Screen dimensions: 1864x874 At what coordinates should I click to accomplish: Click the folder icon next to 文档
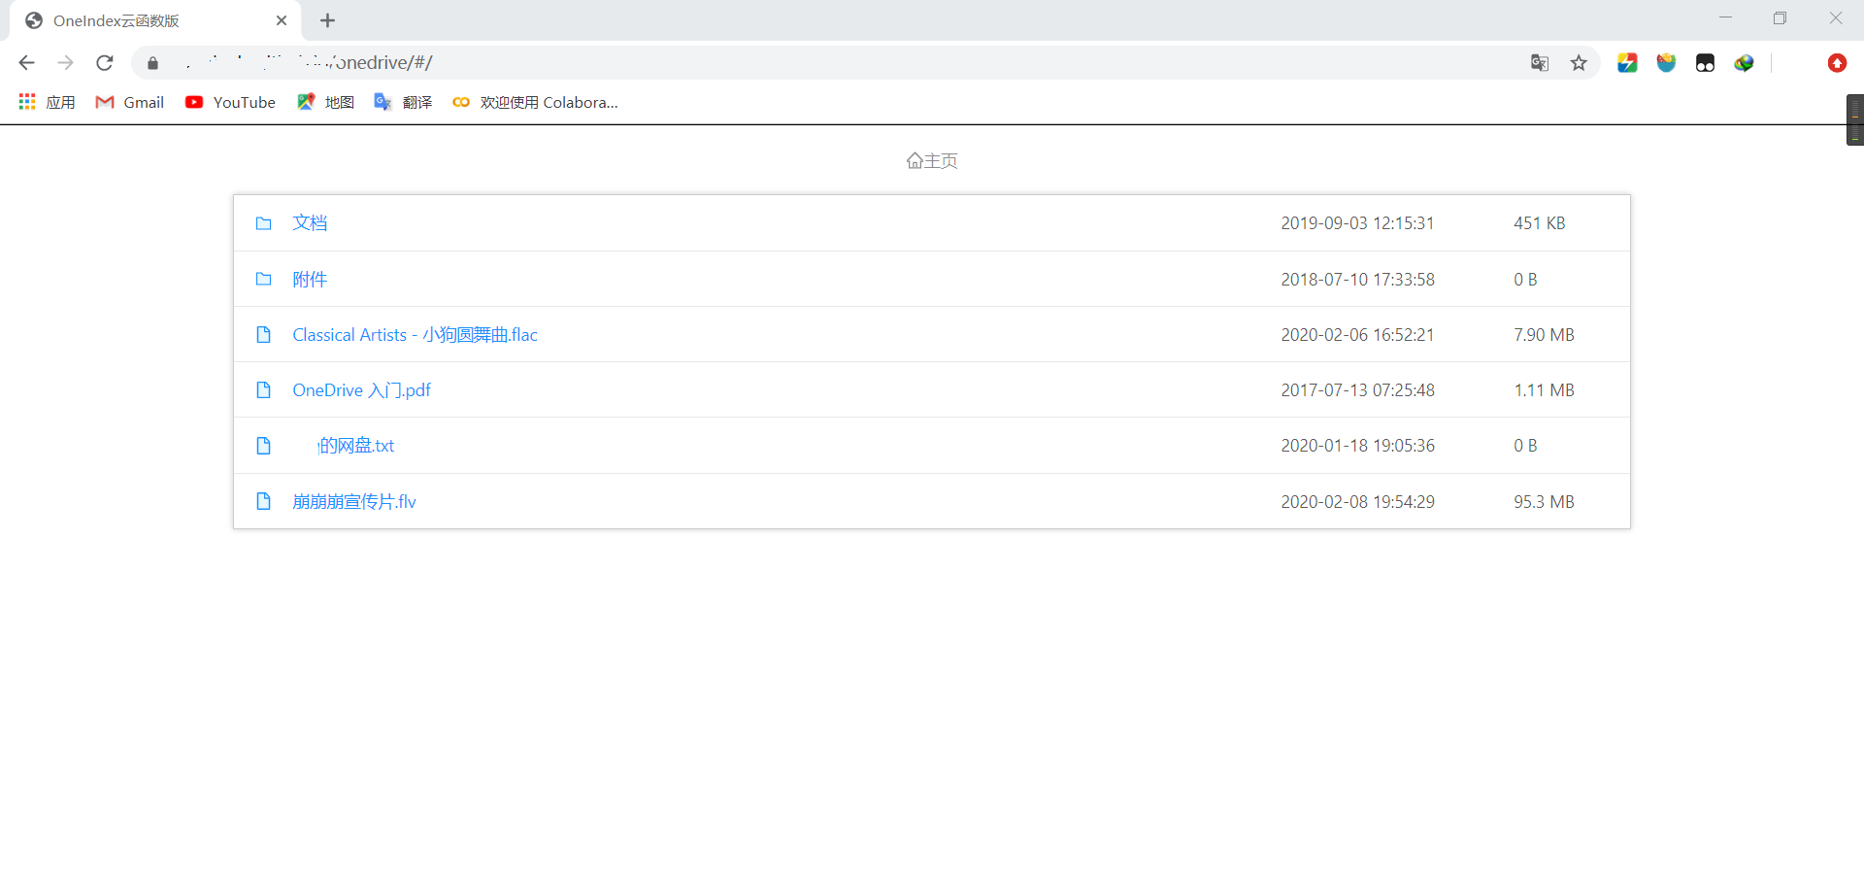pos(264,223)
